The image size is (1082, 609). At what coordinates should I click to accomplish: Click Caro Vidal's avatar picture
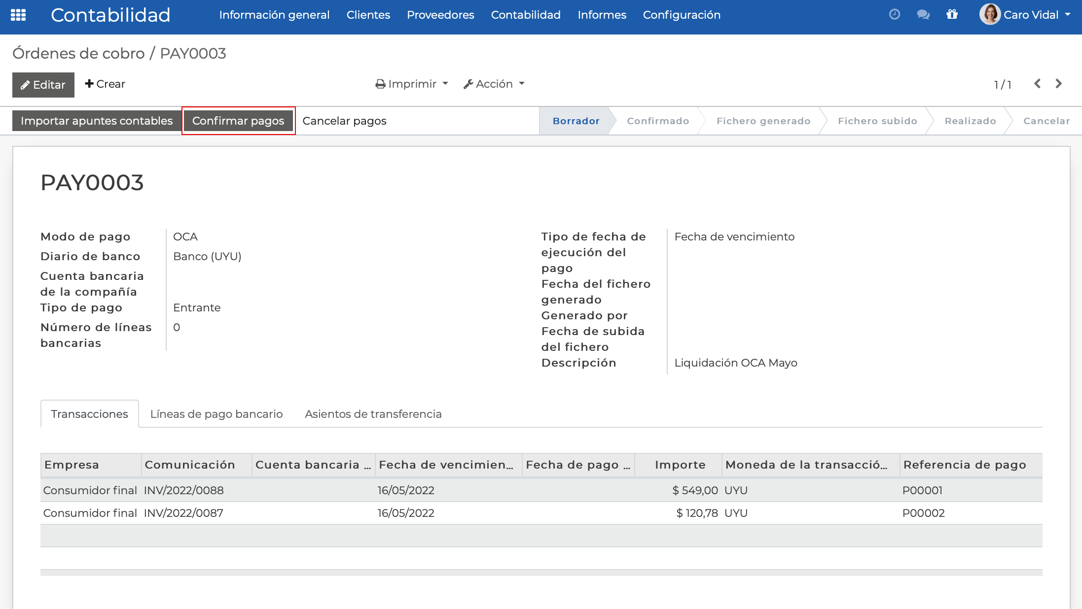click(x=990, y=15)
